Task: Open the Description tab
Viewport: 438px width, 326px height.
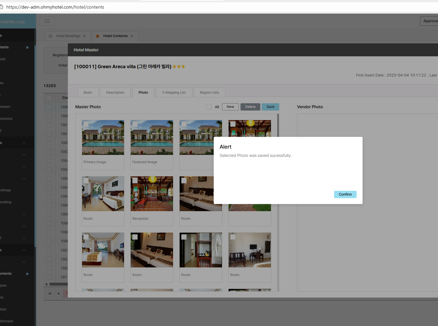Action: pyautogui.click(x=115, y=93)
